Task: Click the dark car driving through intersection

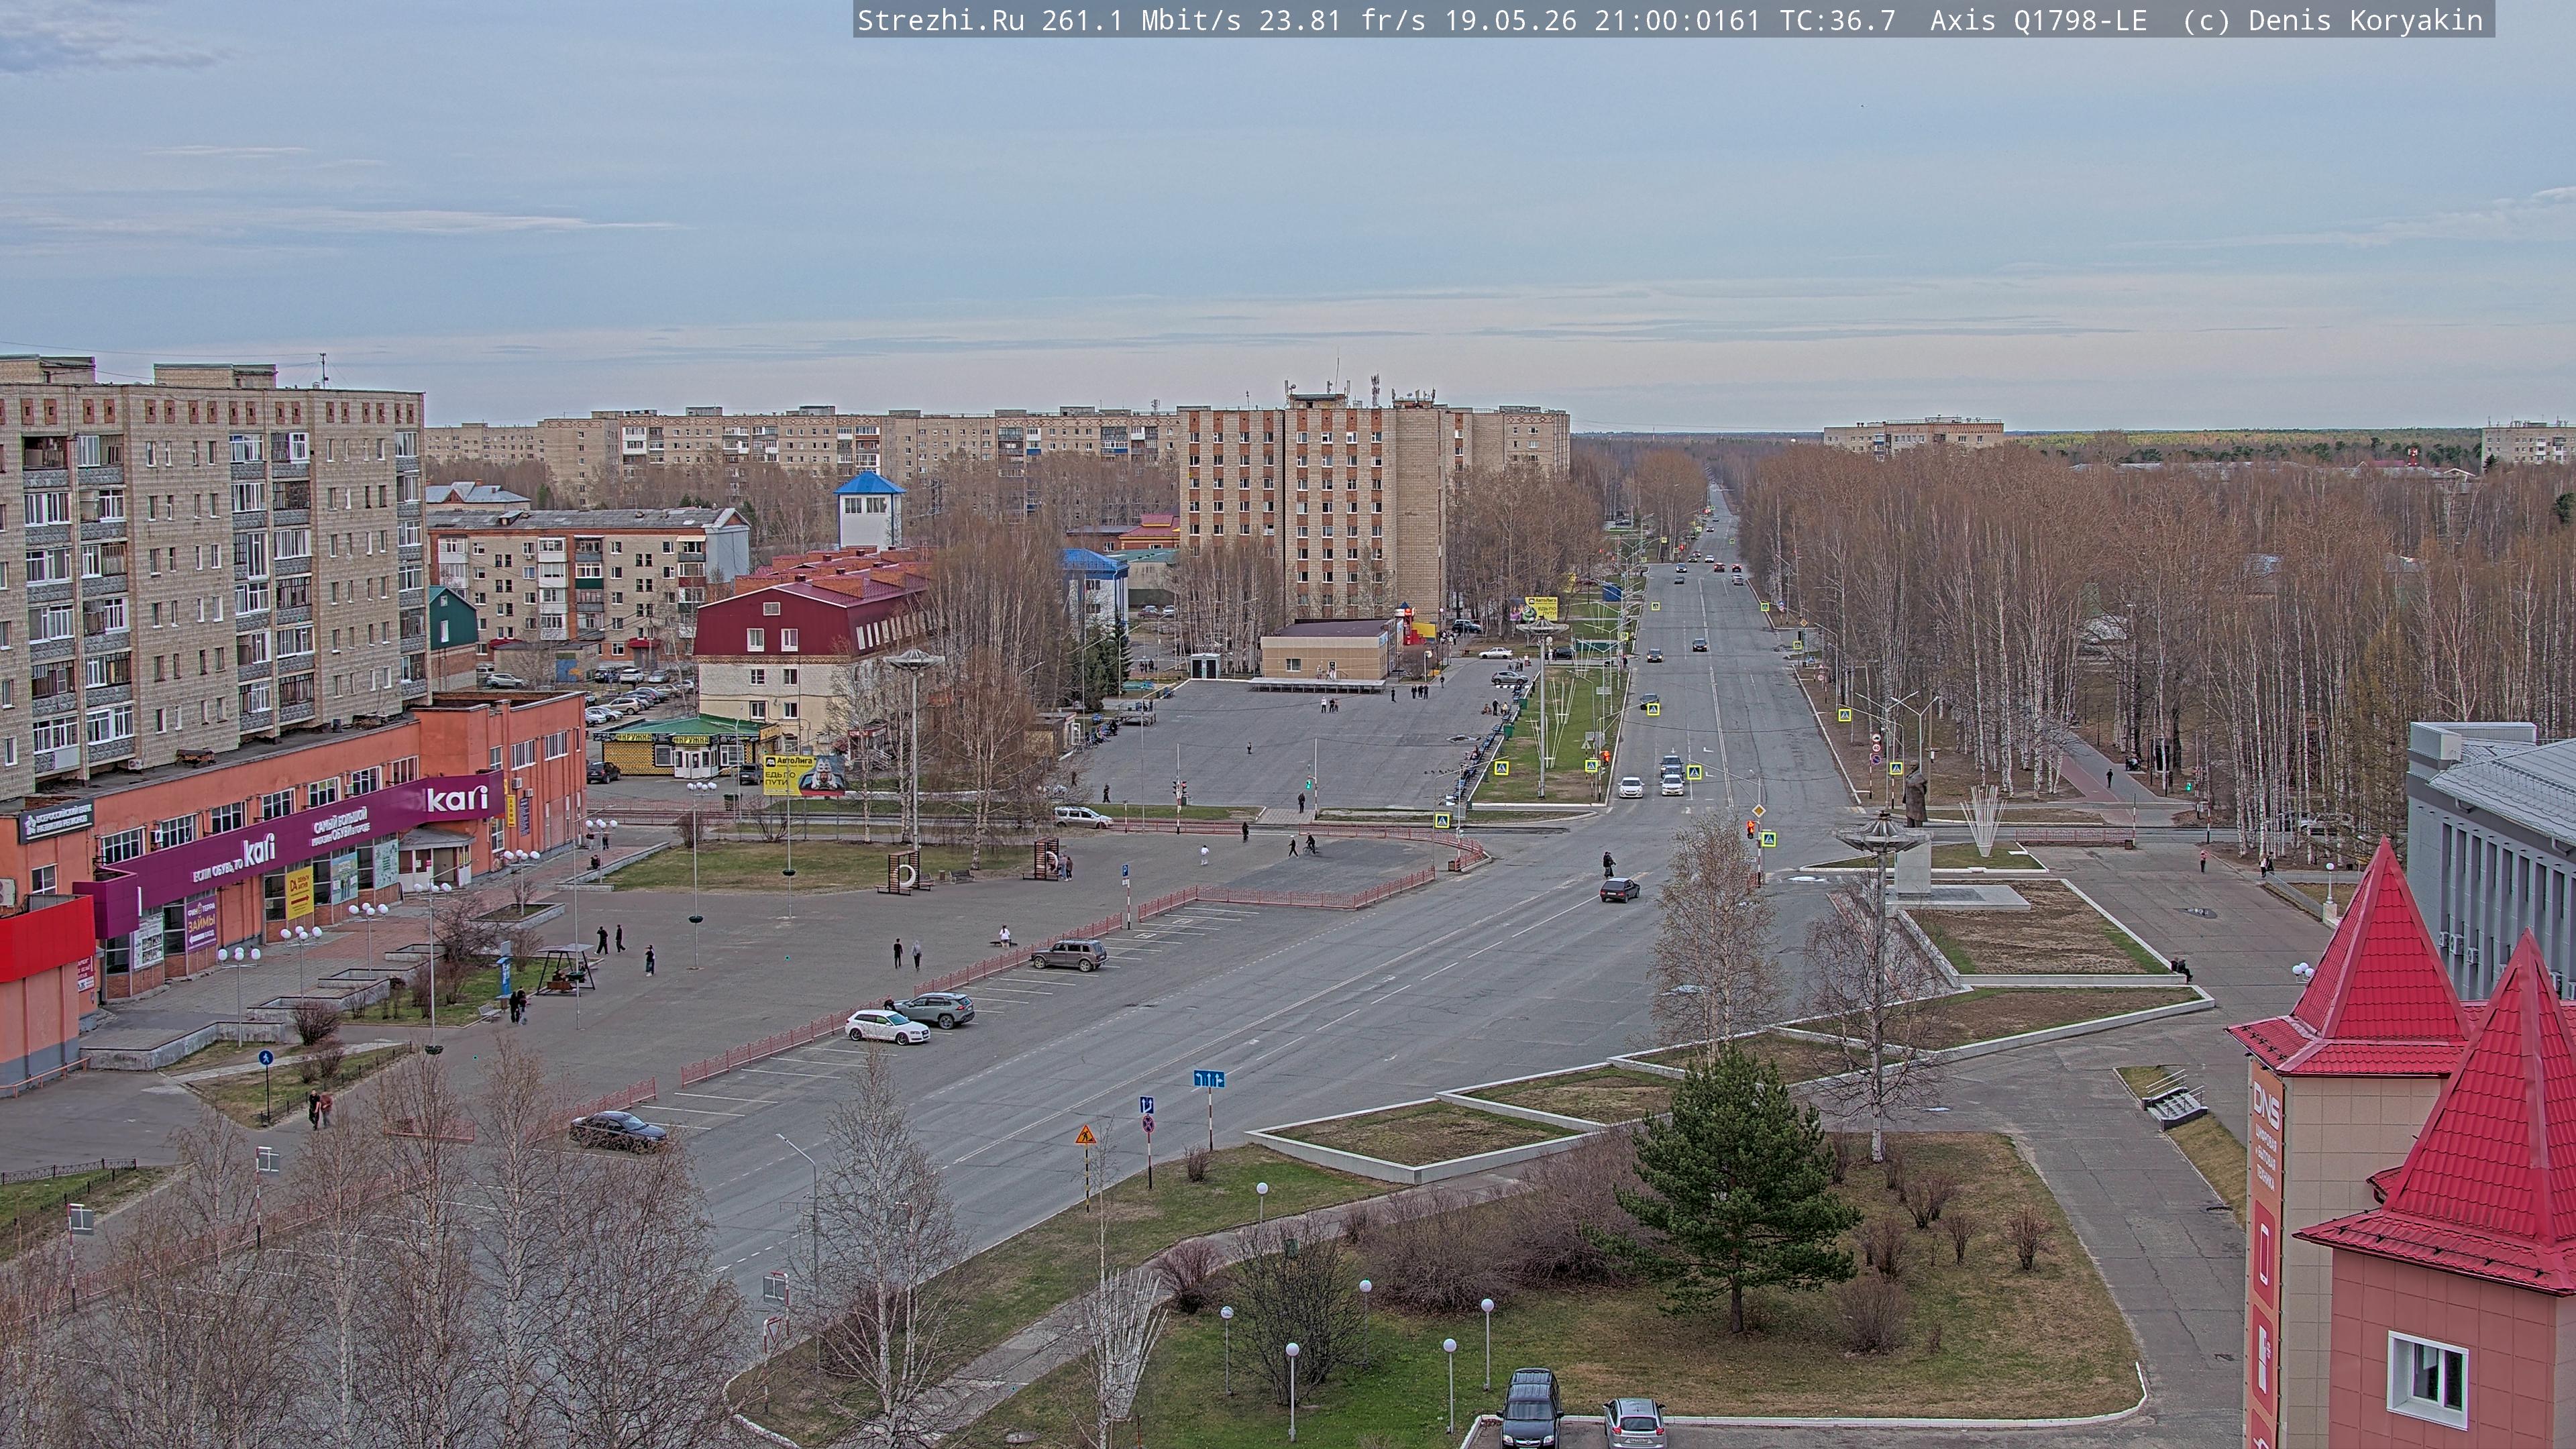Action: [x=1619, y=889]
